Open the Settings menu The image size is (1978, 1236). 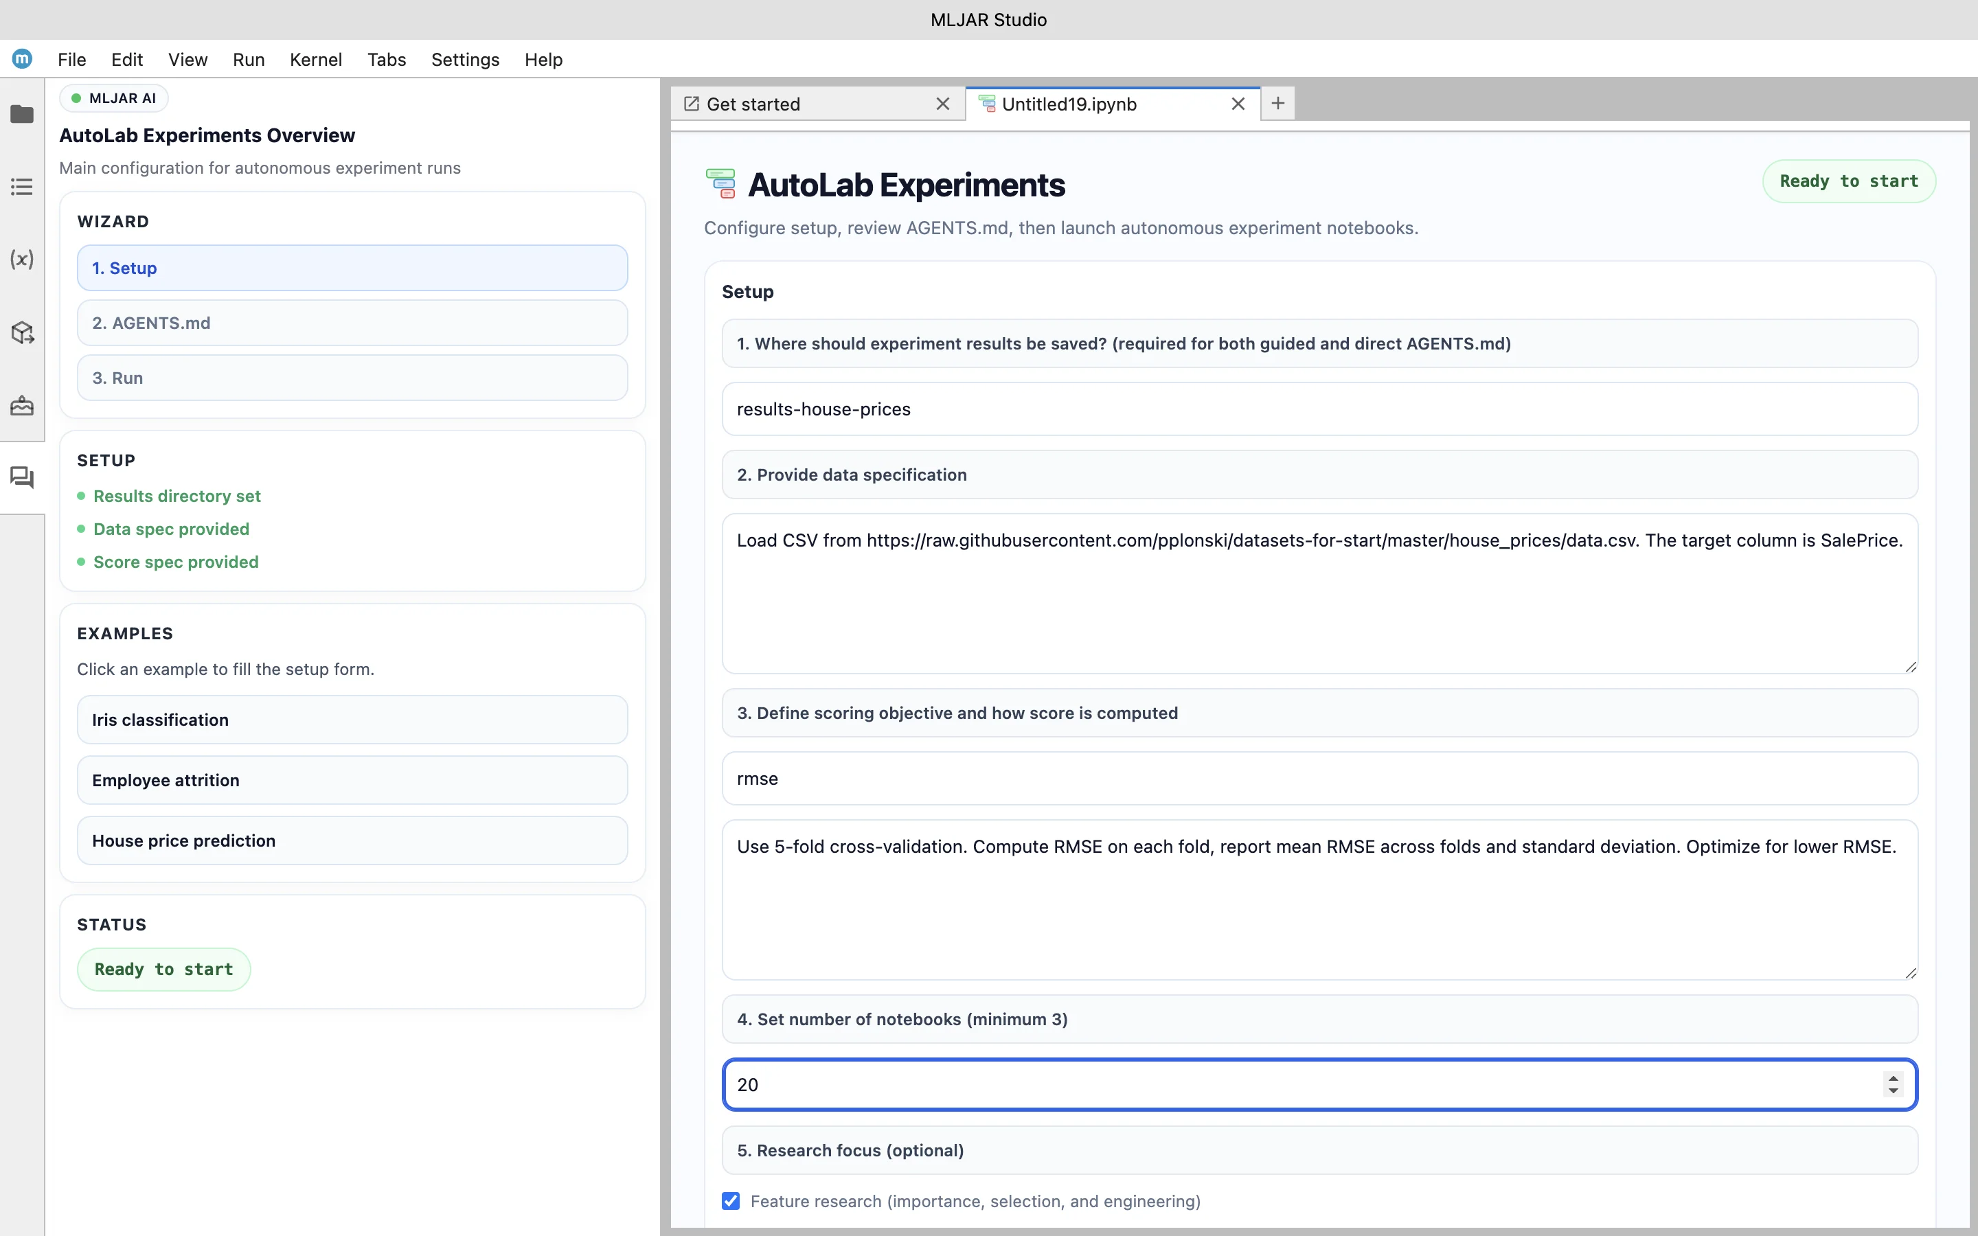[x=464, y=60]
